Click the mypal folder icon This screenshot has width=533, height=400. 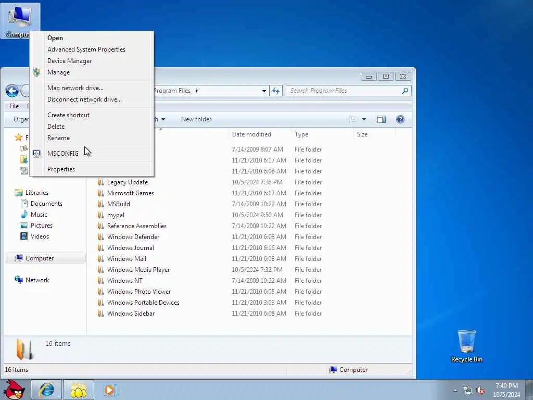[x=100, y=215]
